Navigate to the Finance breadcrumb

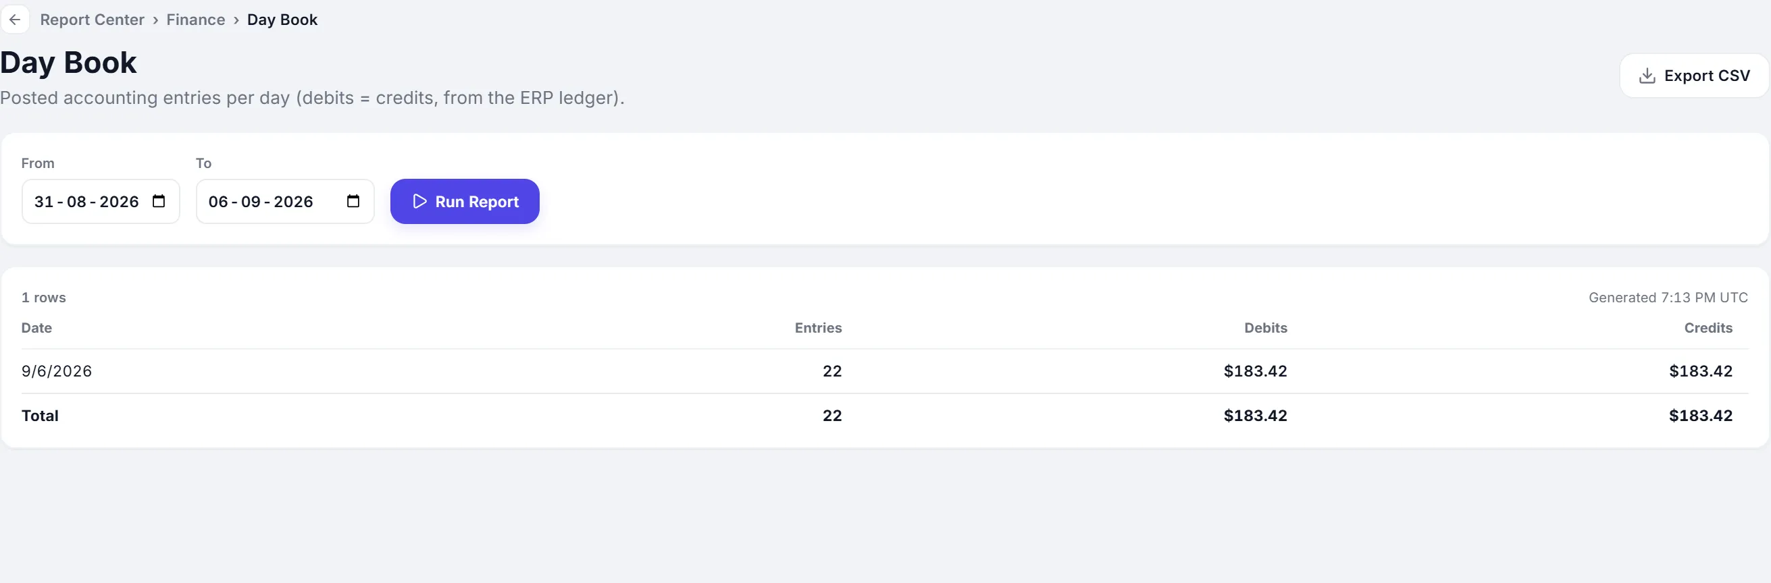(195, 20)
